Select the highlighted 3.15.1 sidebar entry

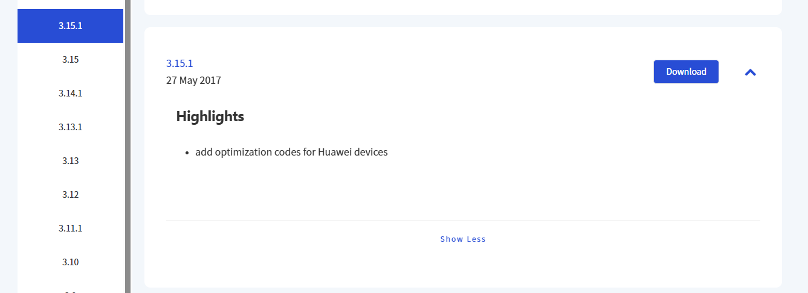[70, 26]
